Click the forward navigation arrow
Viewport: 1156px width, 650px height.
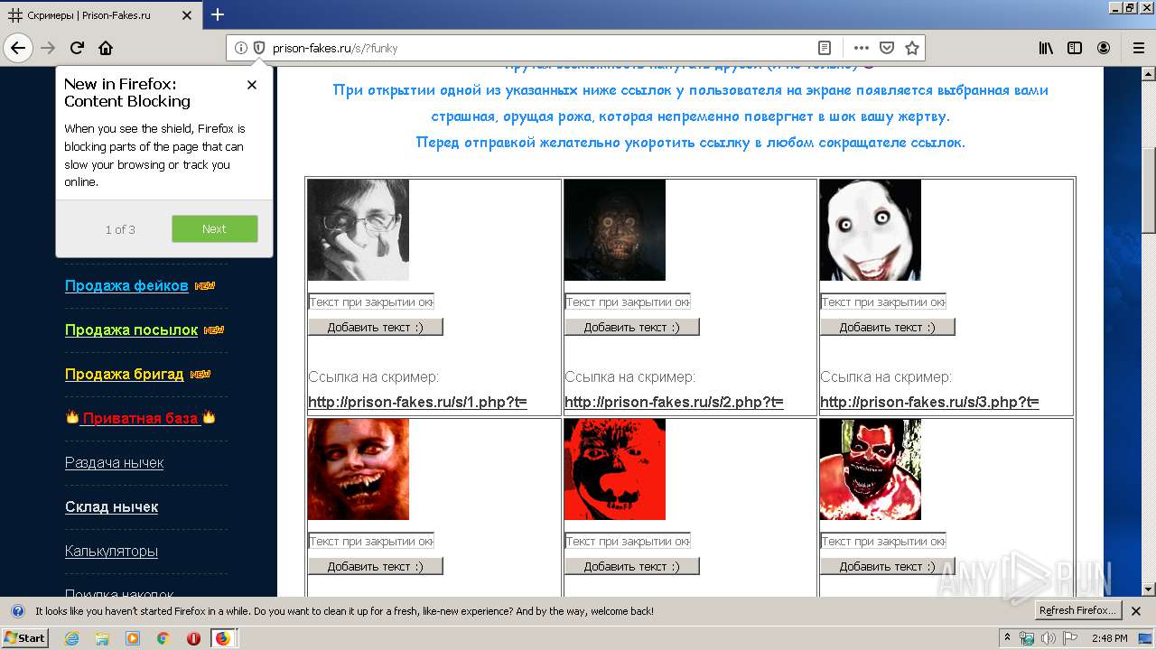coord(48,48)
